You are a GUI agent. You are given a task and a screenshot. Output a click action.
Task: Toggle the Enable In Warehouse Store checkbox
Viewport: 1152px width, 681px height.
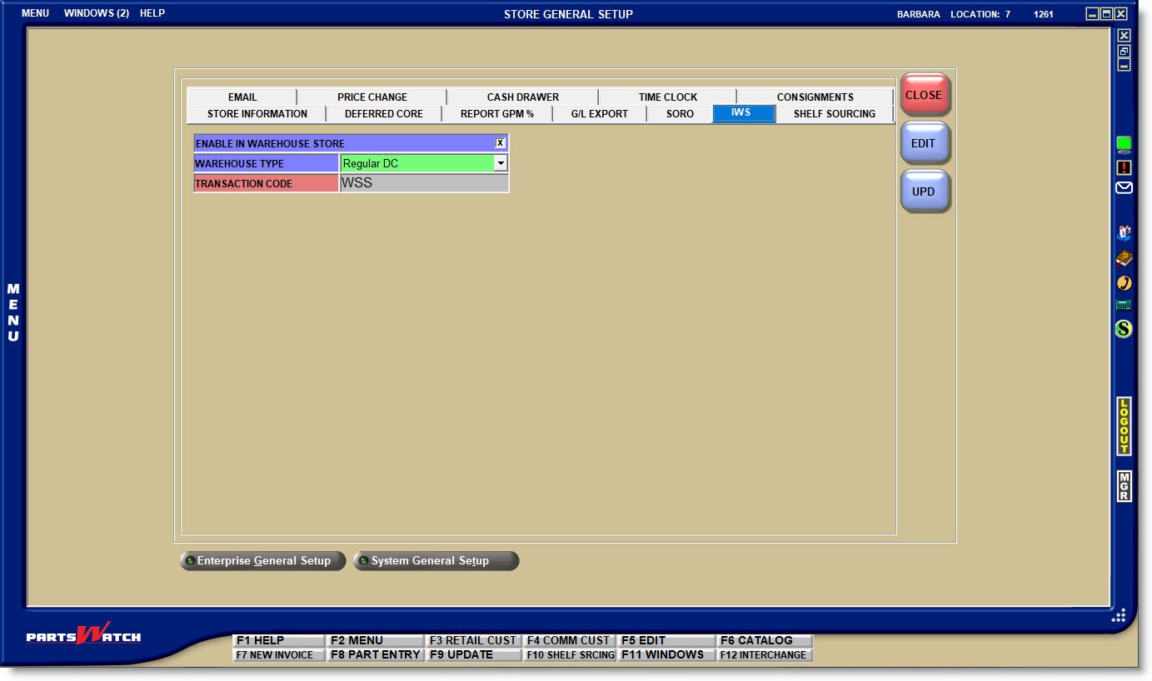pos(500,142)
